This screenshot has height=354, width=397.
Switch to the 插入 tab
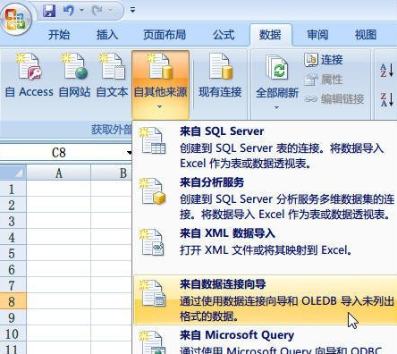[106, 35]
